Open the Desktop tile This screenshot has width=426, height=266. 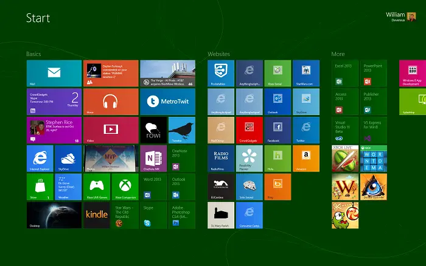click(54, 215)
